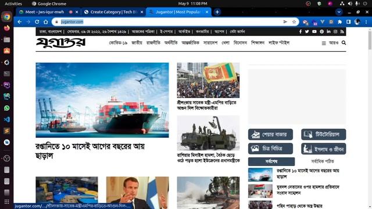Click the শেয়ার বাজার button
This screenshot has height=209, width=372.
[x=270, y=135]
